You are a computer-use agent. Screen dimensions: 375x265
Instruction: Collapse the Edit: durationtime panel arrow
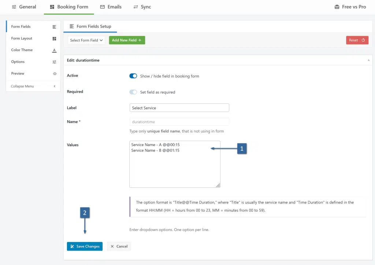point(368,60)
